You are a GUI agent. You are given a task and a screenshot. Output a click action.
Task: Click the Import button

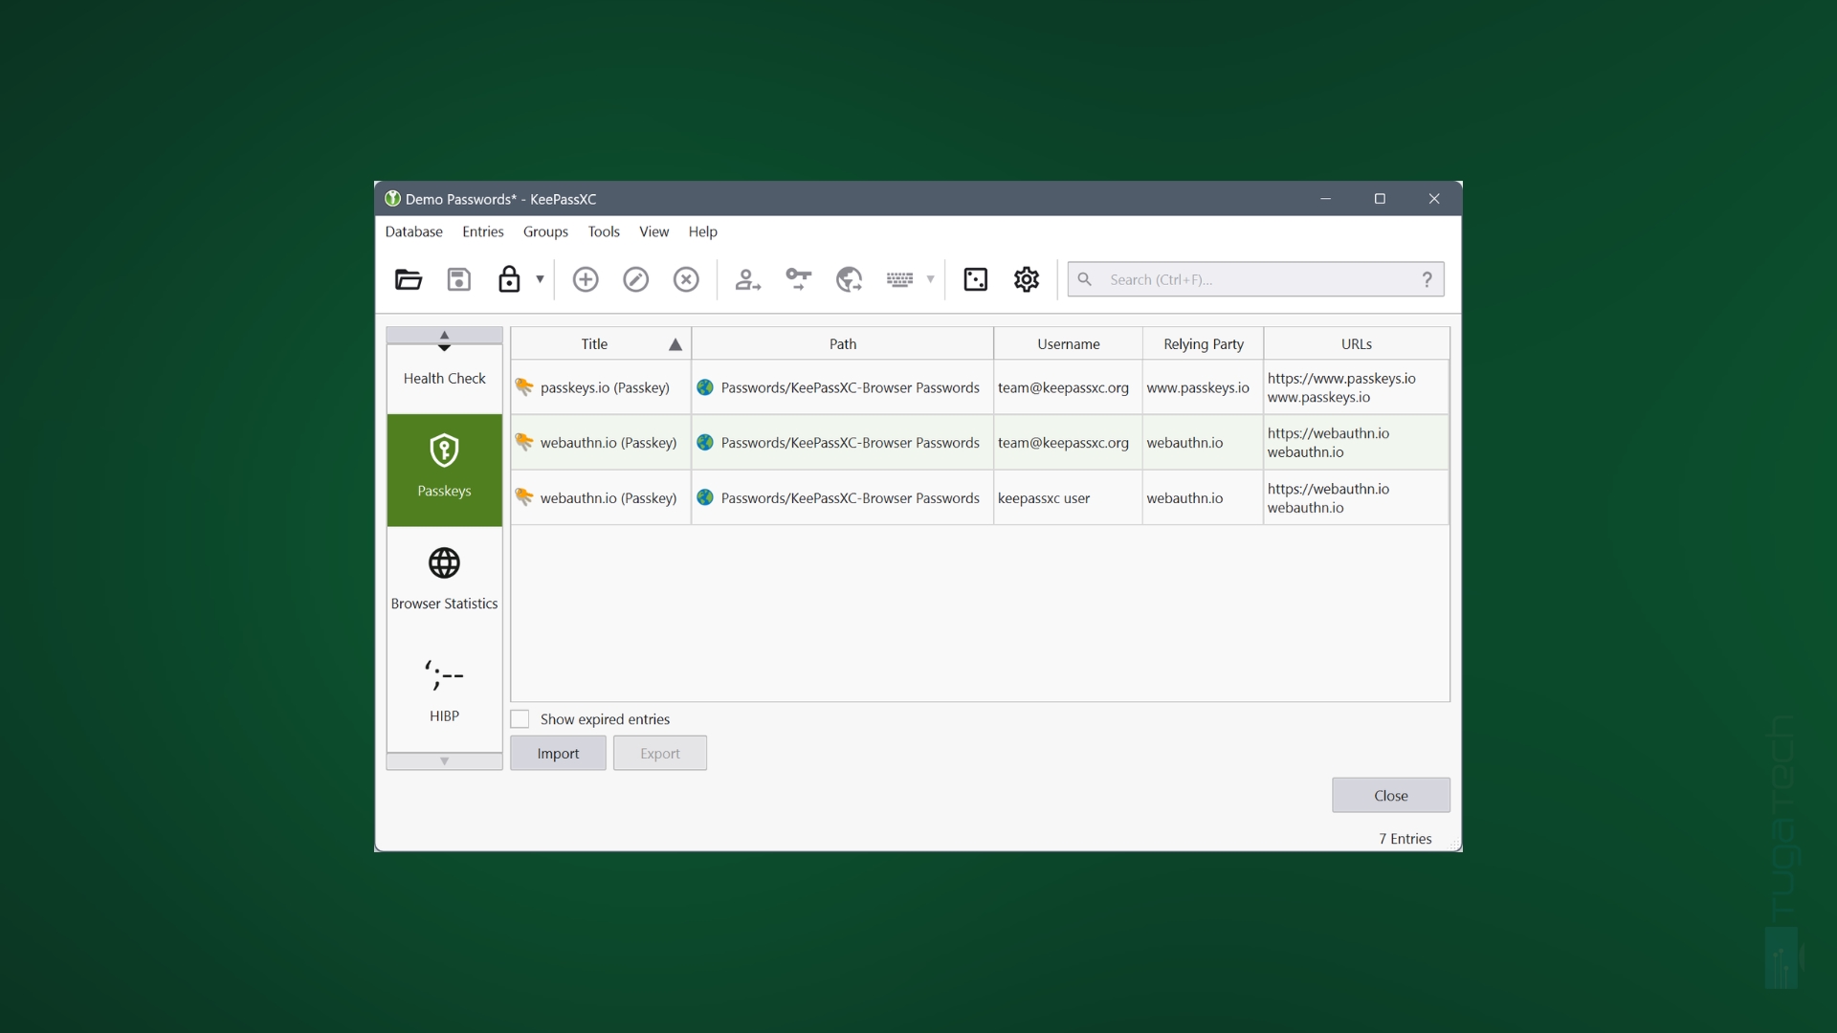558,754
